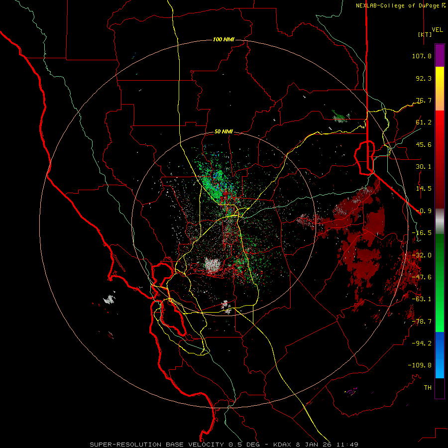448x448 pixels.
Task: Select the 107.8 value on velocity scale
Action: pos(422,56)
